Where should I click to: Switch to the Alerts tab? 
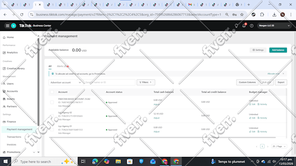click(x=63, y=66)
